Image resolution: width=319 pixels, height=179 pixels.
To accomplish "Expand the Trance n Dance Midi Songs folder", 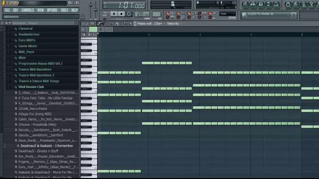I will pos(39,81).
